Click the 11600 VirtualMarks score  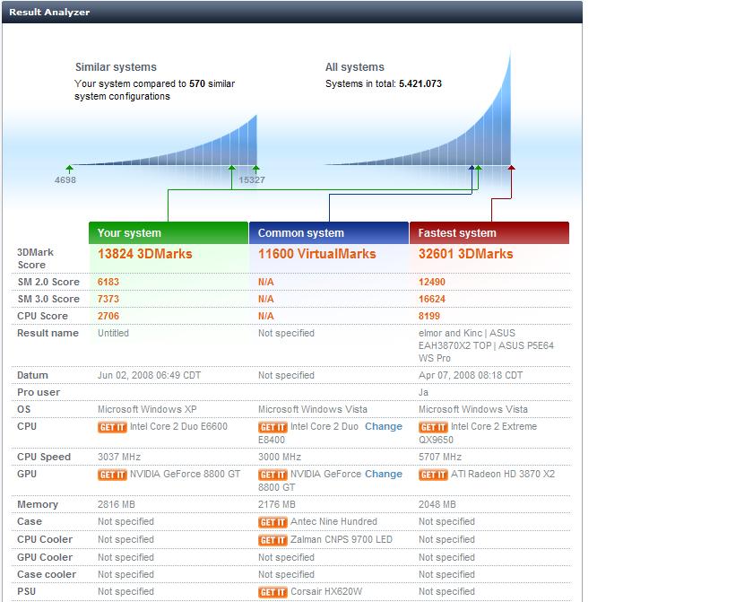click(x=317, y=254)
